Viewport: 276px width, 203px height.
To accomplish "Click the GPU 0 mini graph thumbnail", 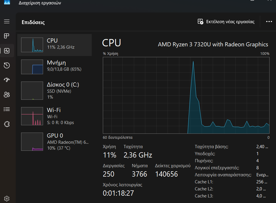I will 32,142.
